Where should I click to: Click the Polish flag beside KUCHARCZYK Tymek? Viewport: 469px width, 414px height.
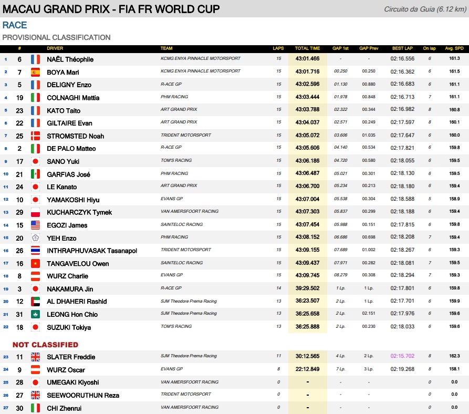pyautogui.click(x=35, y=212)
